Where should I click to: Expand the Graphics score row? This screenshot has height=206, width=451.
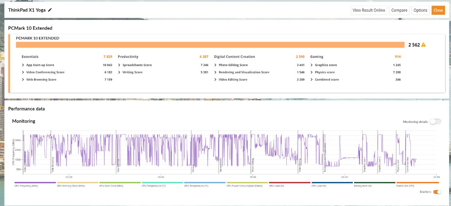tap(312, 65)
